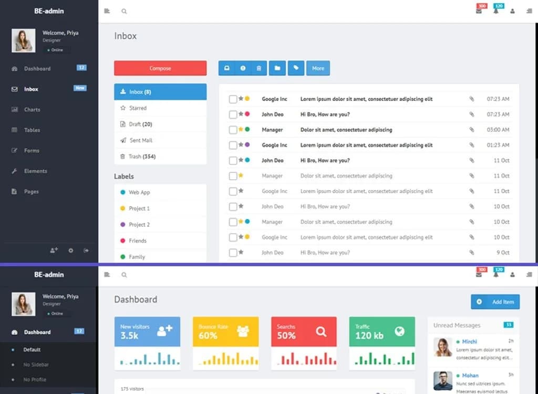Open the gear settings icon in the sidebar
The width and height of the screenshot is (538, 394).
coord(70,251)
